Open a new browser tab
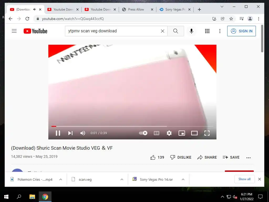This screenshot has height=202, width=269. (199, 9)
